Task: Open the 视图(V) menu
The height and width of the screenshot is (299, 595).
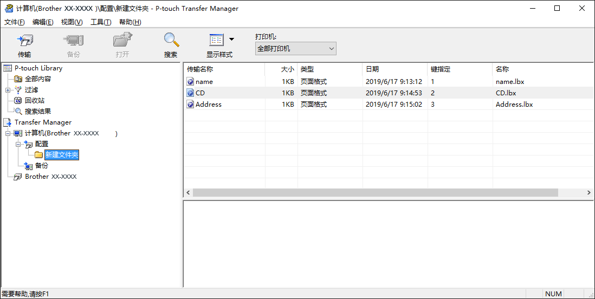Action: tap(72, 22)
